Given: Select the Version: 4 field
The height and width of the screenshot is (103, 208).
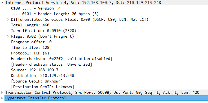Looking at the screenshot, I should [36, 8].
